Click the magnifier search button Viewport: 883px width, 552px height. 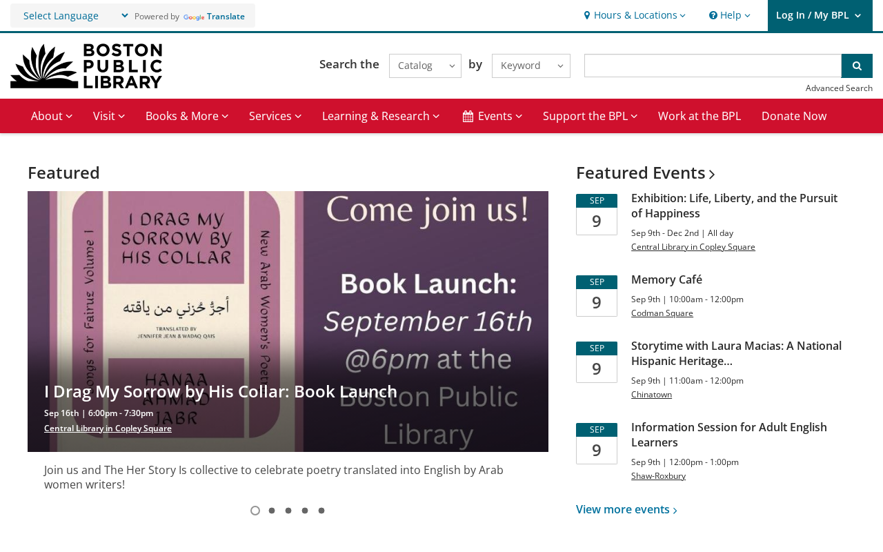857,66
